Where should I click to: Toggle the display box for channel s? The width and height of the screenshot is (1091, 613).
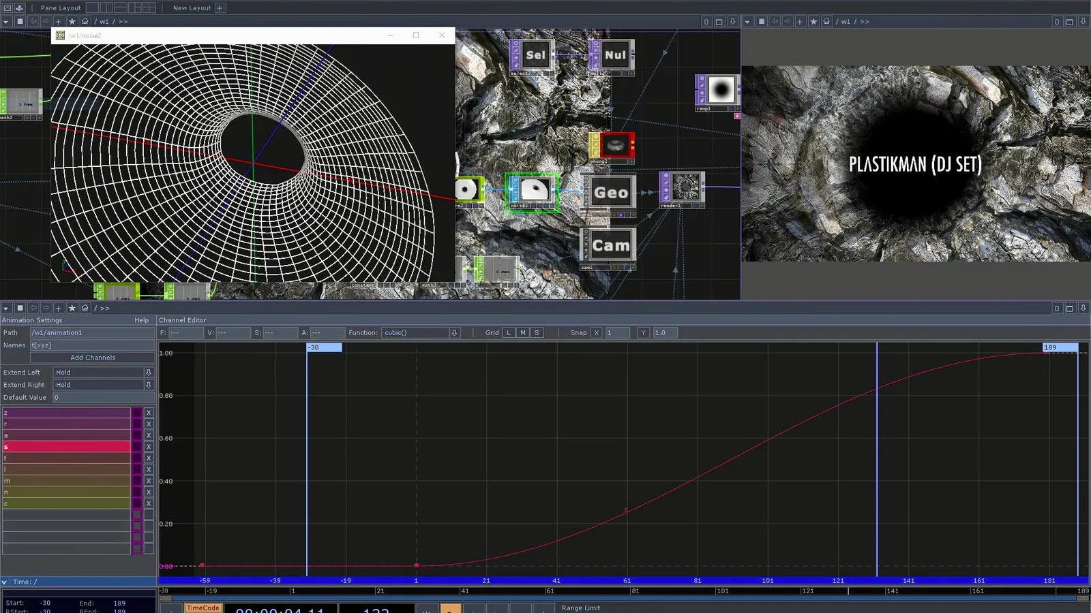point(137,447)
